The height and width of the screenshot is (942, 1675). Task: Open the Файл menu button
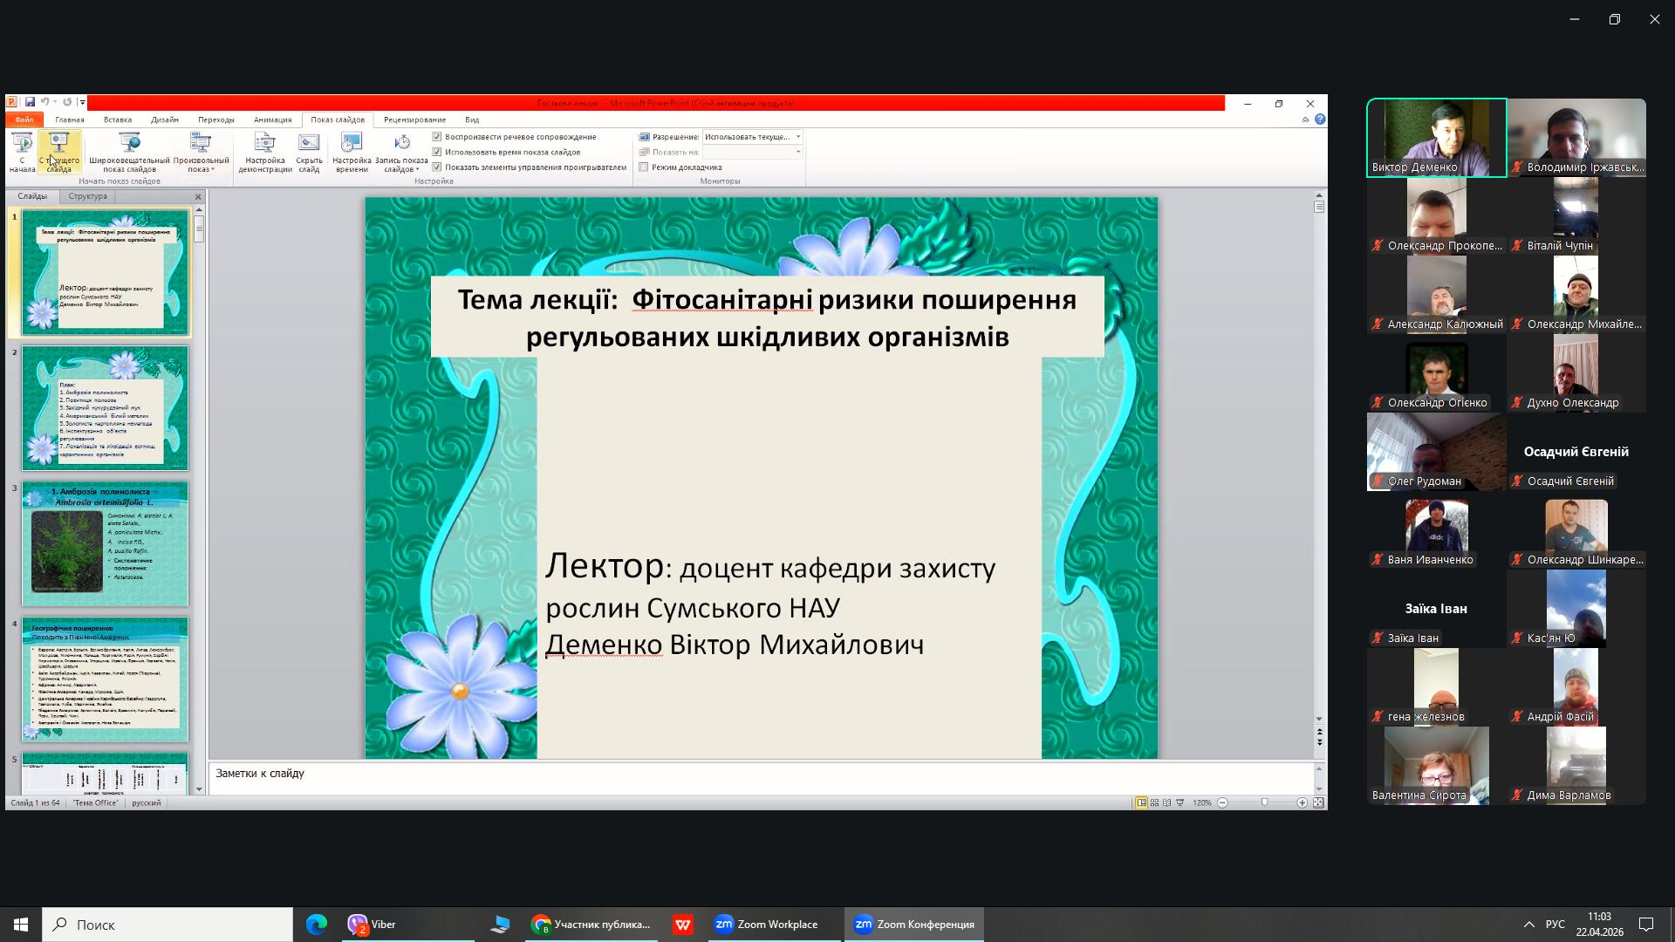[24, 119]
